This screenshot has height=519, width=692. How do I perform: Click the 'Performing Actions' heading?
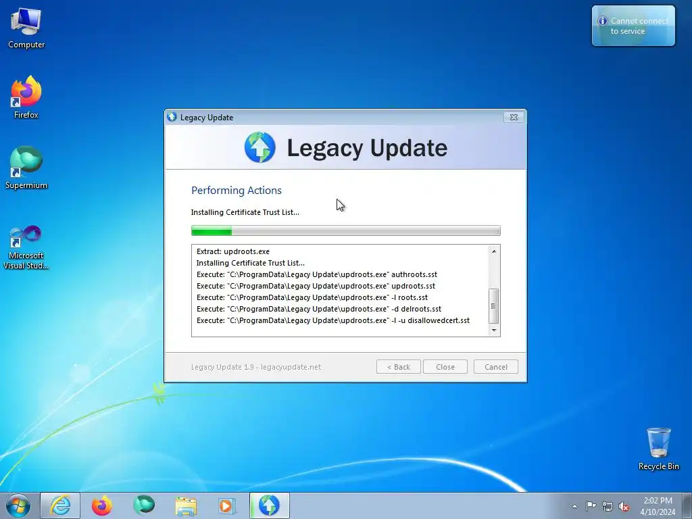point(236,190)
